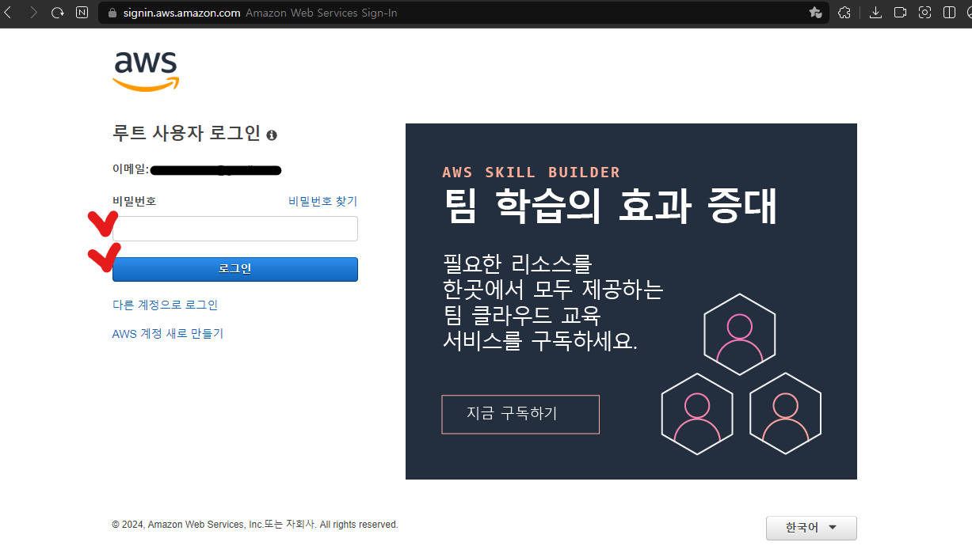This screenshot has width=972, height=546.
Task: Bookmark this page with the star icon
Action: coord(815,13)
